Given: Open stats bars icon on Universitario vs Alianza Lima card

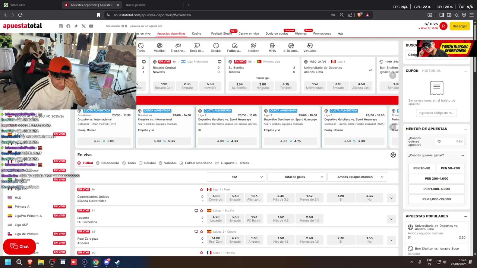Looking at the screenshot, I should [370, 70].
